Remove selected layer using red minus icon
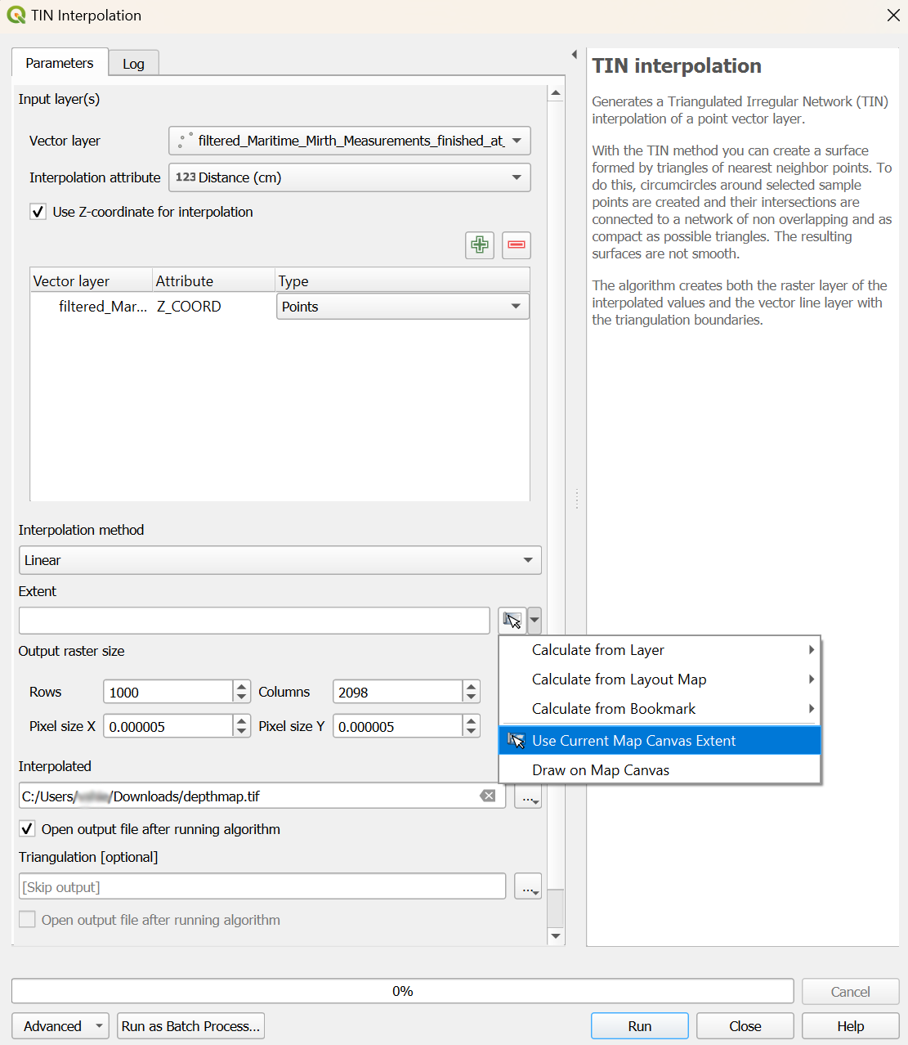 [516, 245]
